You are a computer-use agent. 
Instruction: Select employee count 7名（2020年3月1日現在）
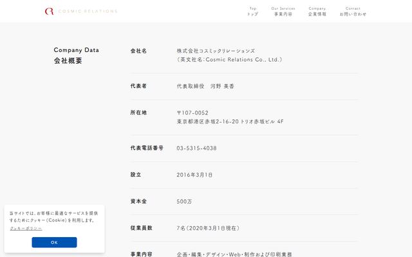[209, 228]
